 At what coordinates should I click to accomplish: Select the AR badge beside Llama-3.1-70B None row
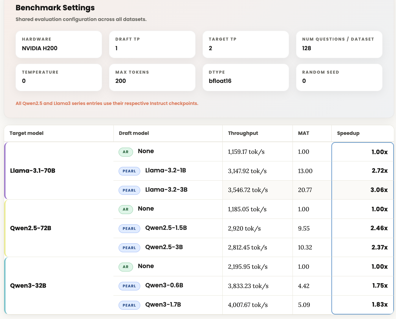click(x=125, y=152)
